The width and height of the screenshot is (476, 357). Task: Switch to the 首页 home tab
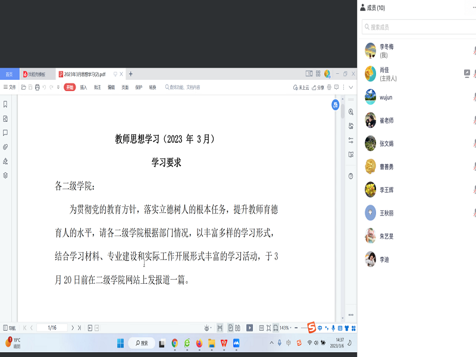tap(9, 74)
